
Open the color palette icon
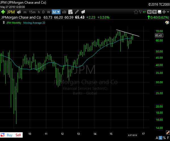click(x=167, y=23)
